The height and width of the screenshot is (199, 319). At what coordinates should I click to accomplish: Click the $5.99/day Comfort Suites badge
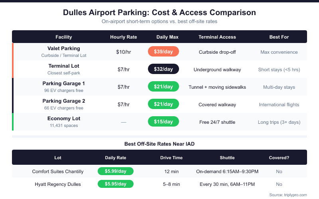(116, 172)
